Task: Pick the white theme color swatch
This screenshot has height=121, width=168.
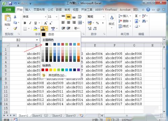Action: point(43,44)
